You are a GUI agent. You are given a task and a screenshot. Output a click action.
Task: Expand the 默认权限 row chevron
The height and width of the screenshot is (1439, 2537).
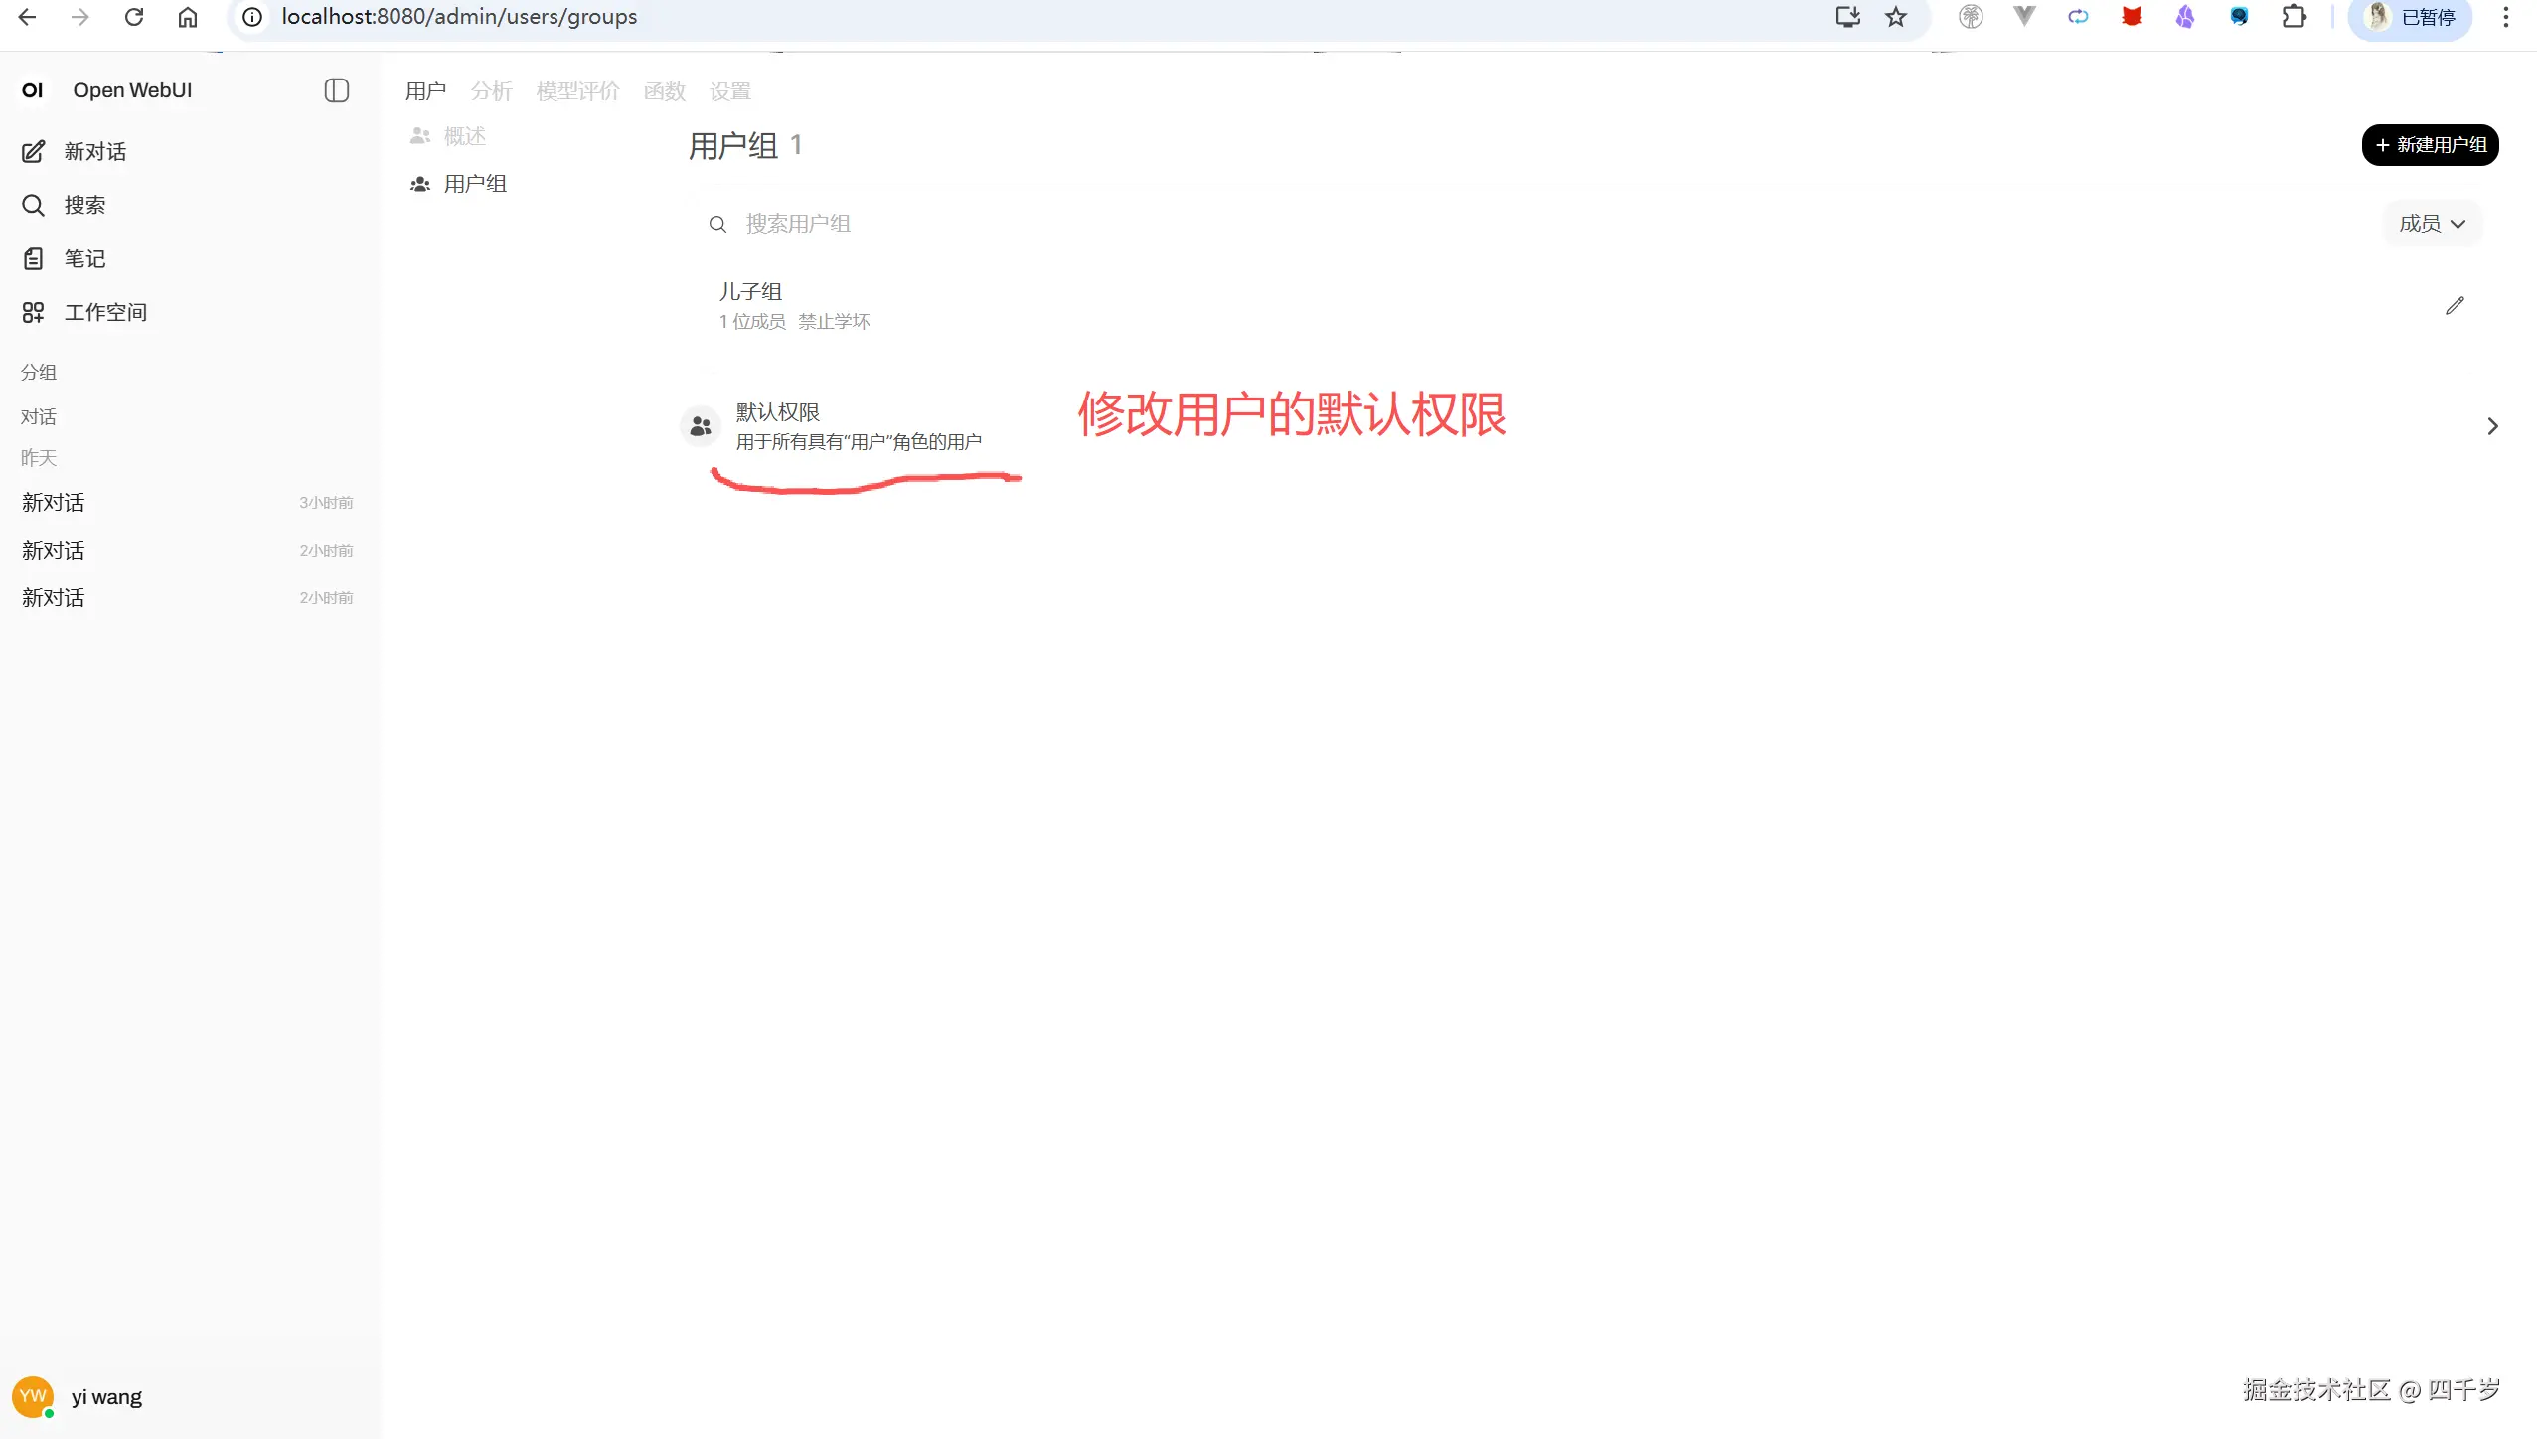[2492, 425]
